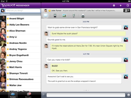
Task: Select Srinivas Raovasudeva contact
Action: (x=20, y=79)
